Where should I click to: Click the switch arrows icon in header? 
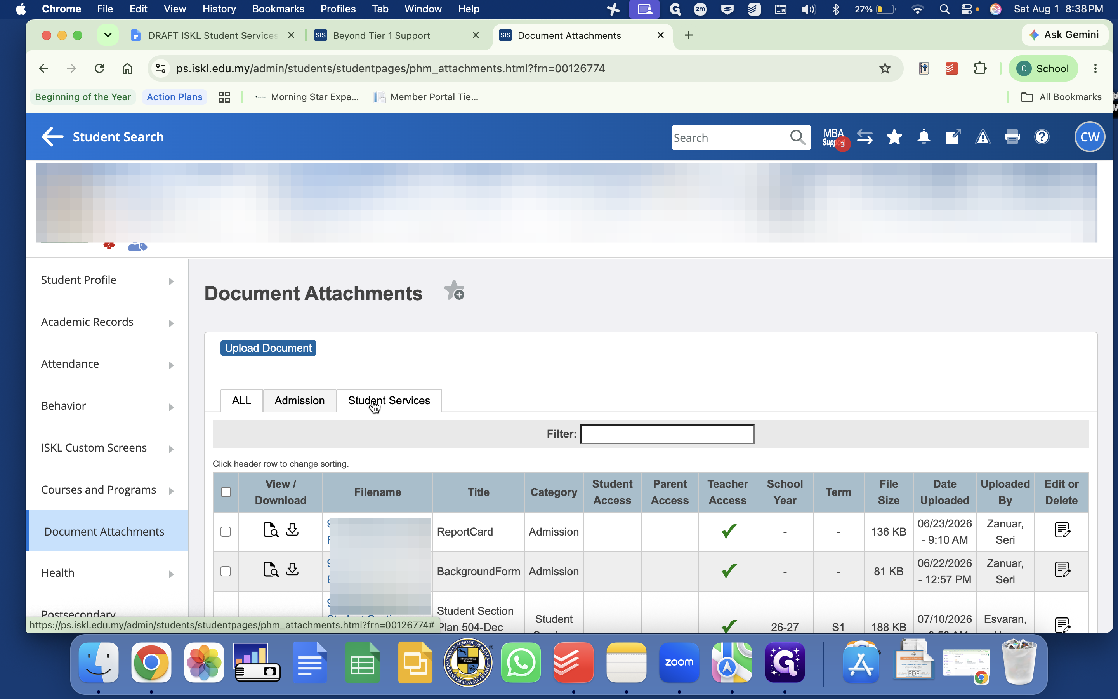865,137
